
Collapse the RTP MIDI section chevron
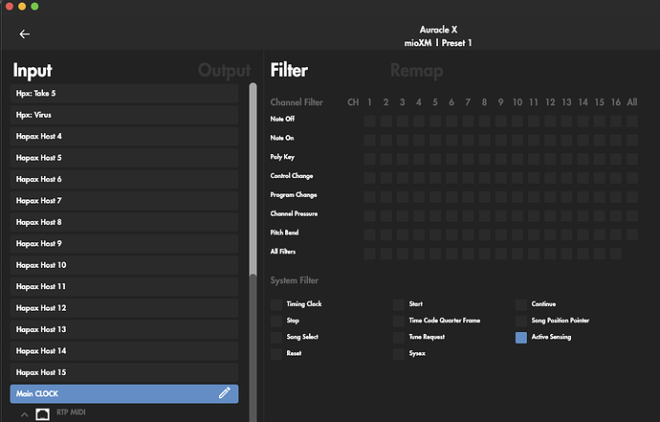(24, 413)
